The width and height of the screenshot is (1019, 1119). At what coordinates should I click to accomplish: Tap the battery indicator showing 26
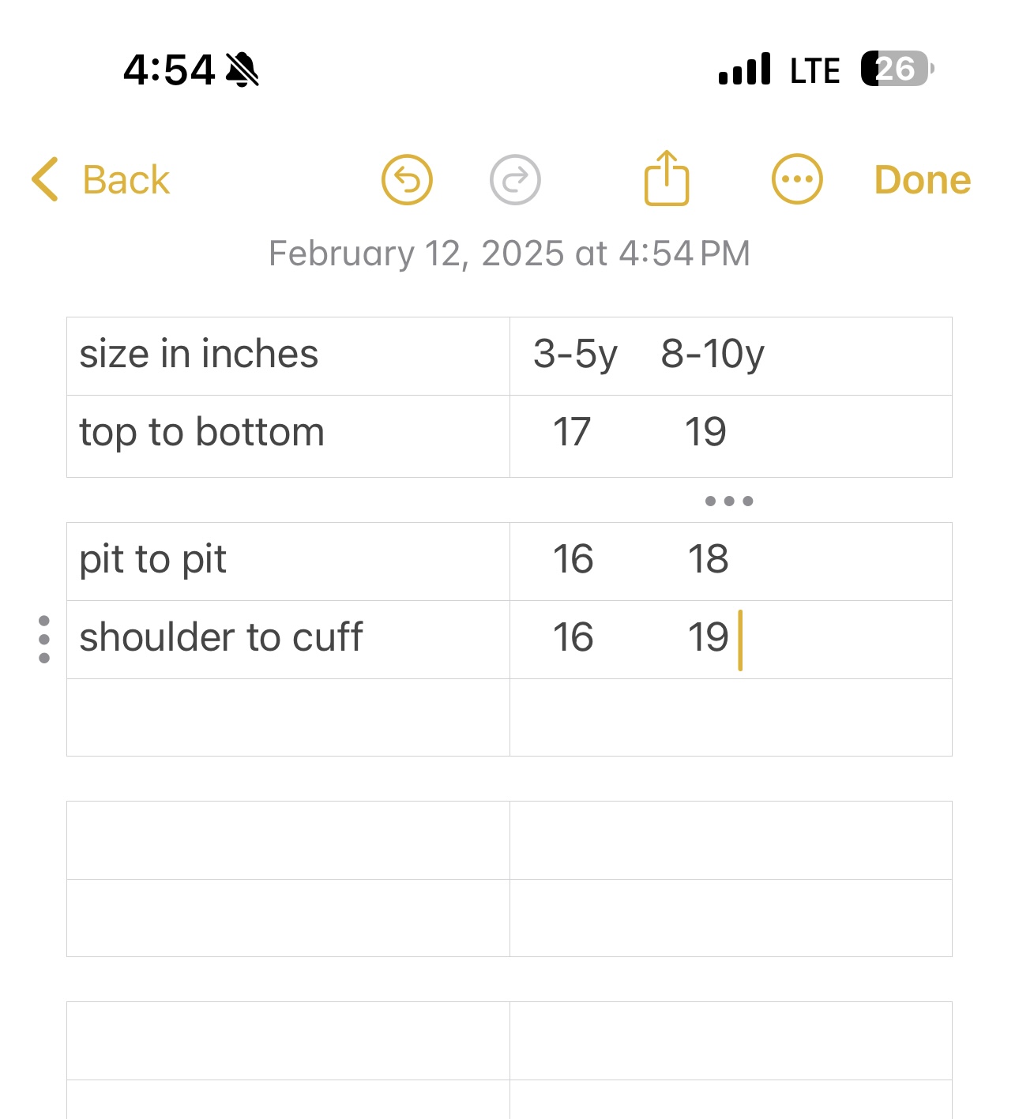pyautogui.click(x=897, y=69)
